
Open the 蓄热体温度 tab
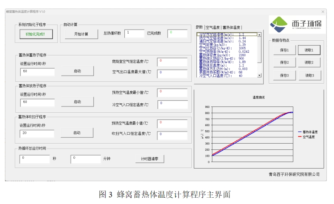(x=231, y=27)
